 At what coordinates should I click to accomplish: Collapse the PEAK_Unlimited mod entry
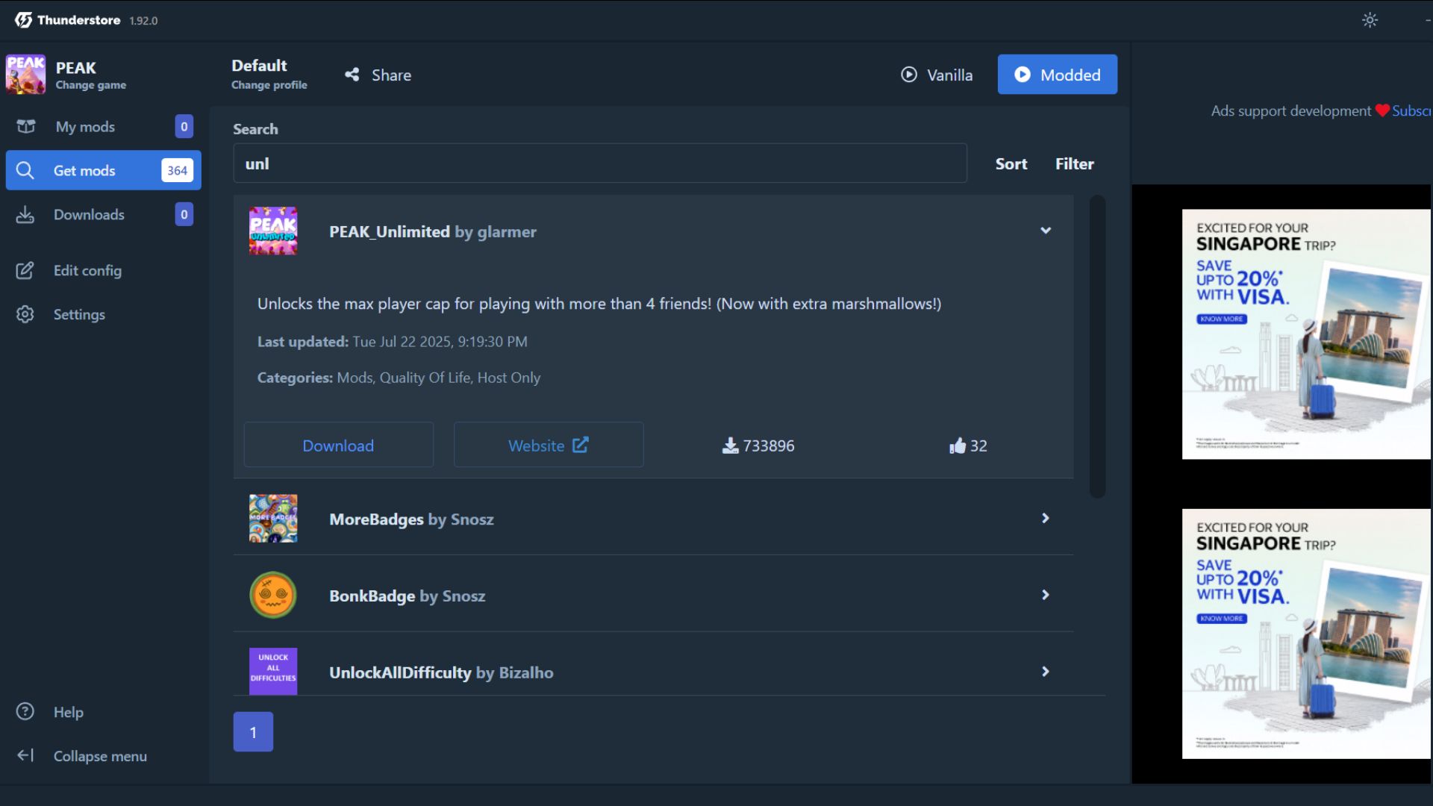click(x=1046, y=231)
